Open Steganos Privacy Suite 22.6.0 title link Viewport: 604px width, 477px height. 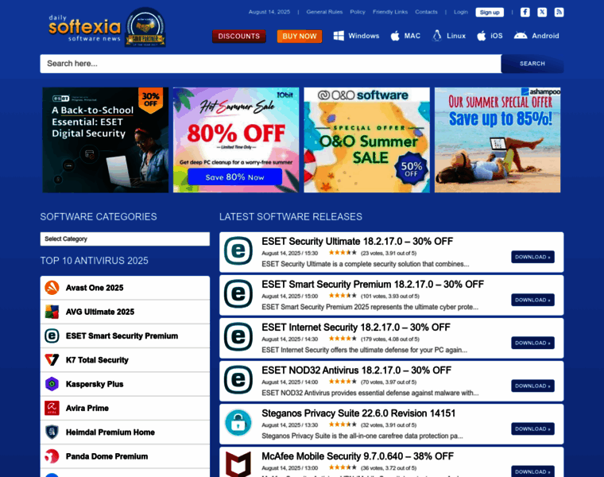pyautogui.click(x=358, y=413)
